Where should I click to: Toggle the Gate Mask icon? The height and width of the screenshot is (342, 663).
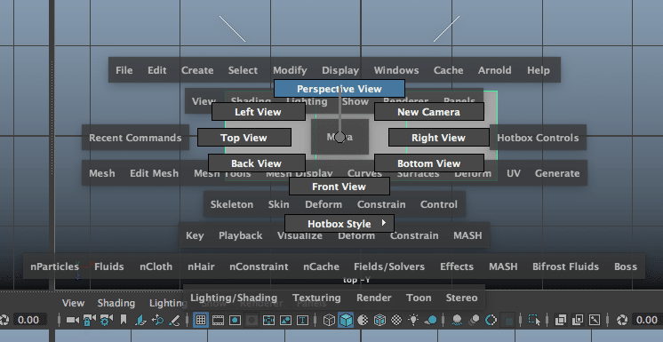[x=252, y=320]
